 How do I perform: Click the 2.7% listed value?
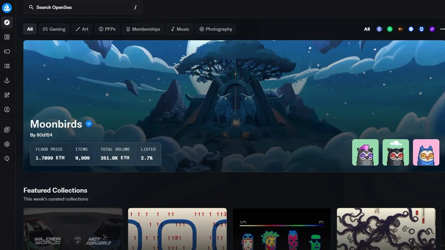click(147, 158)
